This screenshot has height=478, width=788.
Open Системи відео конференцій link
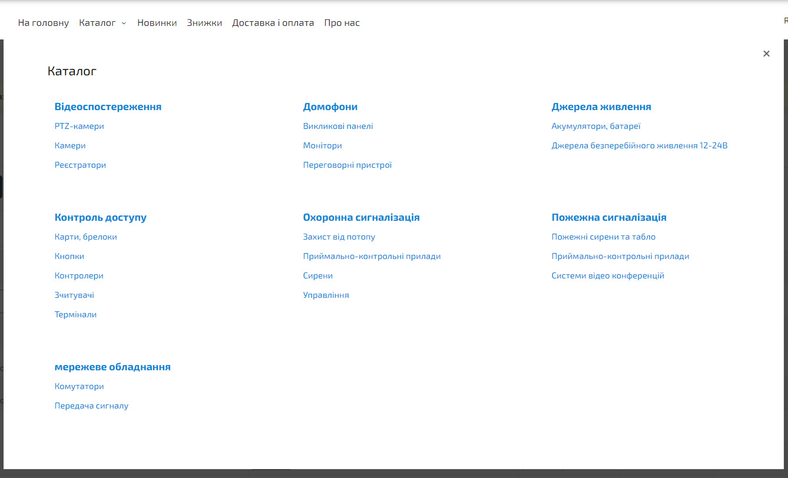pos(607,275)
